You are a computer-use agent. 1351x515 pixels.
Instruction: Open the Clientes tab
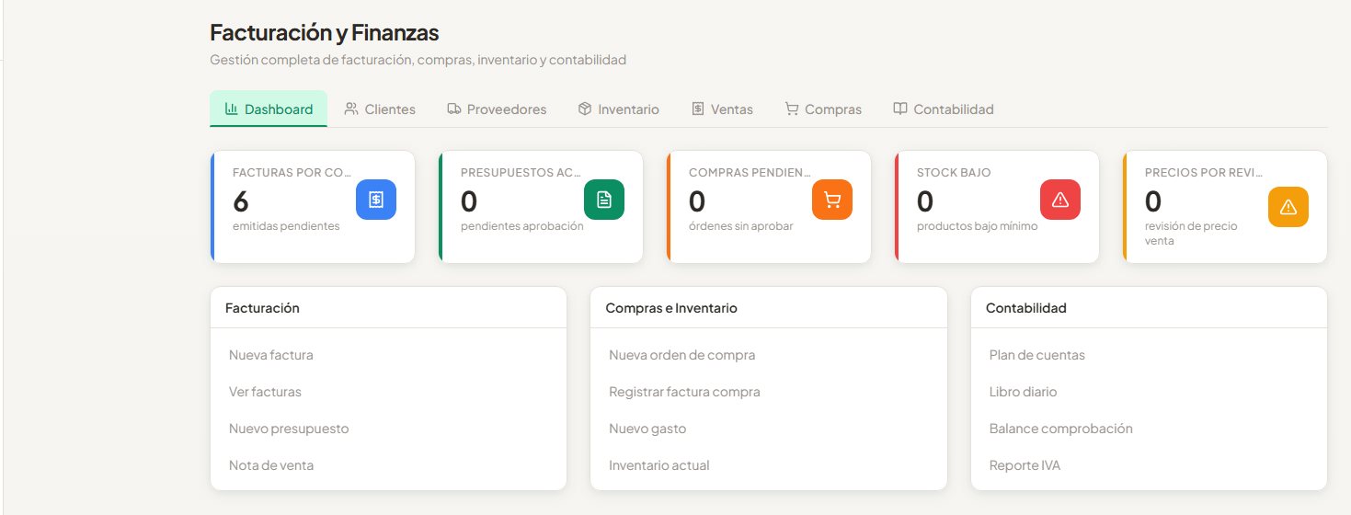[380, 109]
